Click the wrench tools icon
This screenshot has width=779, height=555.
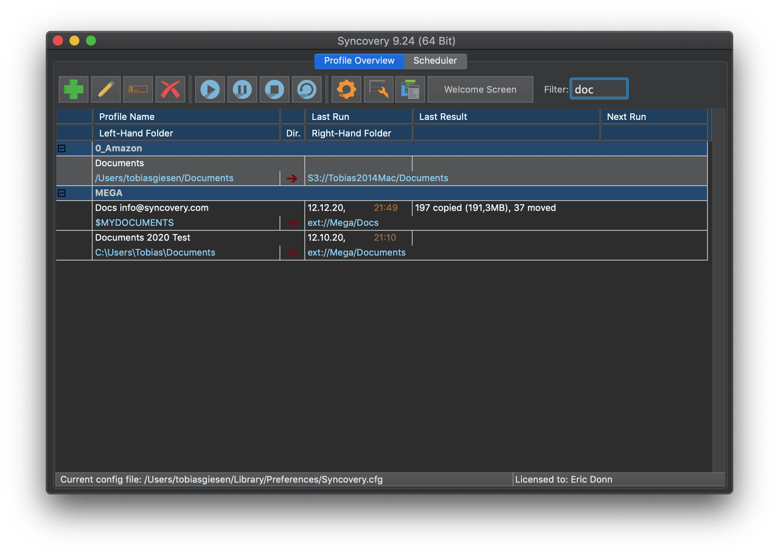[x=379, y=89]
